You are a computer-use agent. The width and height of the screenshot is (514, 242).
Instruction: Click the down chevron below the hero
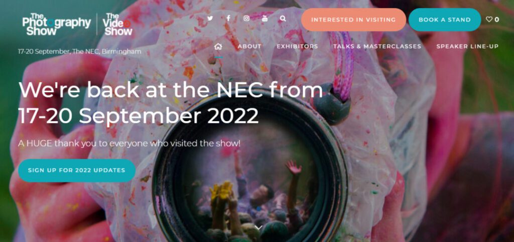[258, 227]
